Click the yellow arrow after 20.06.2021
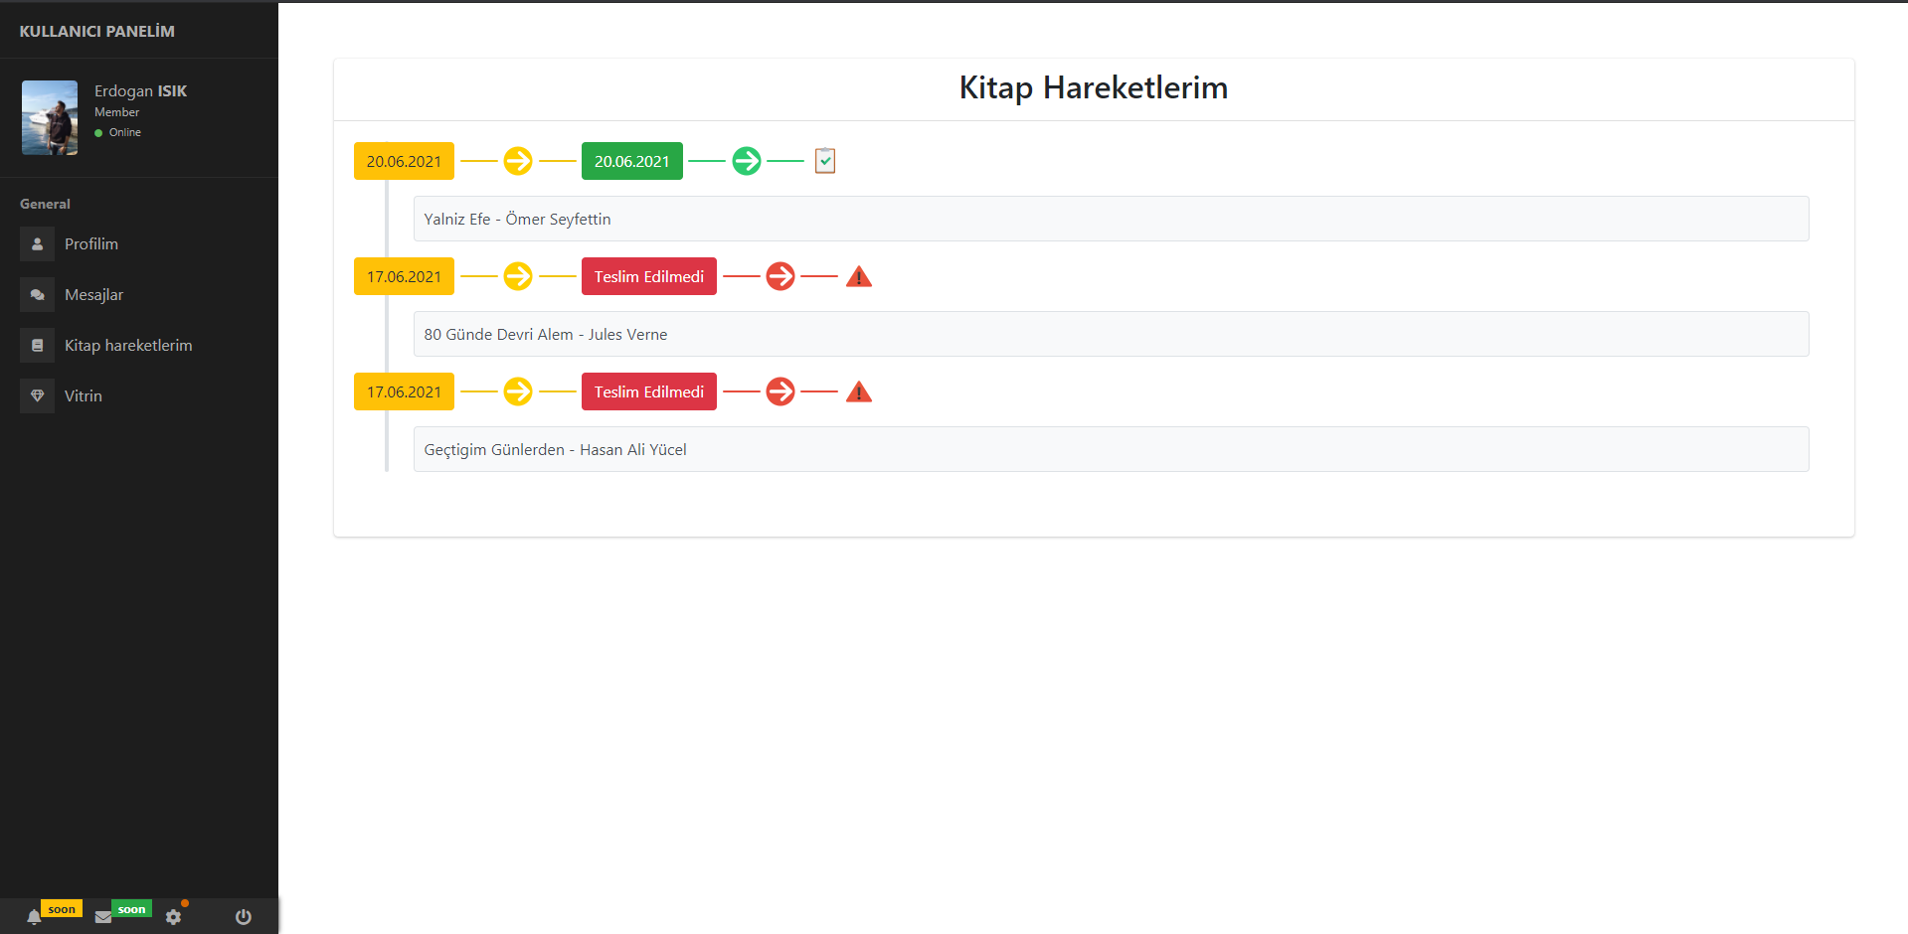The image size is (1908, 934). tap(517, 160)
